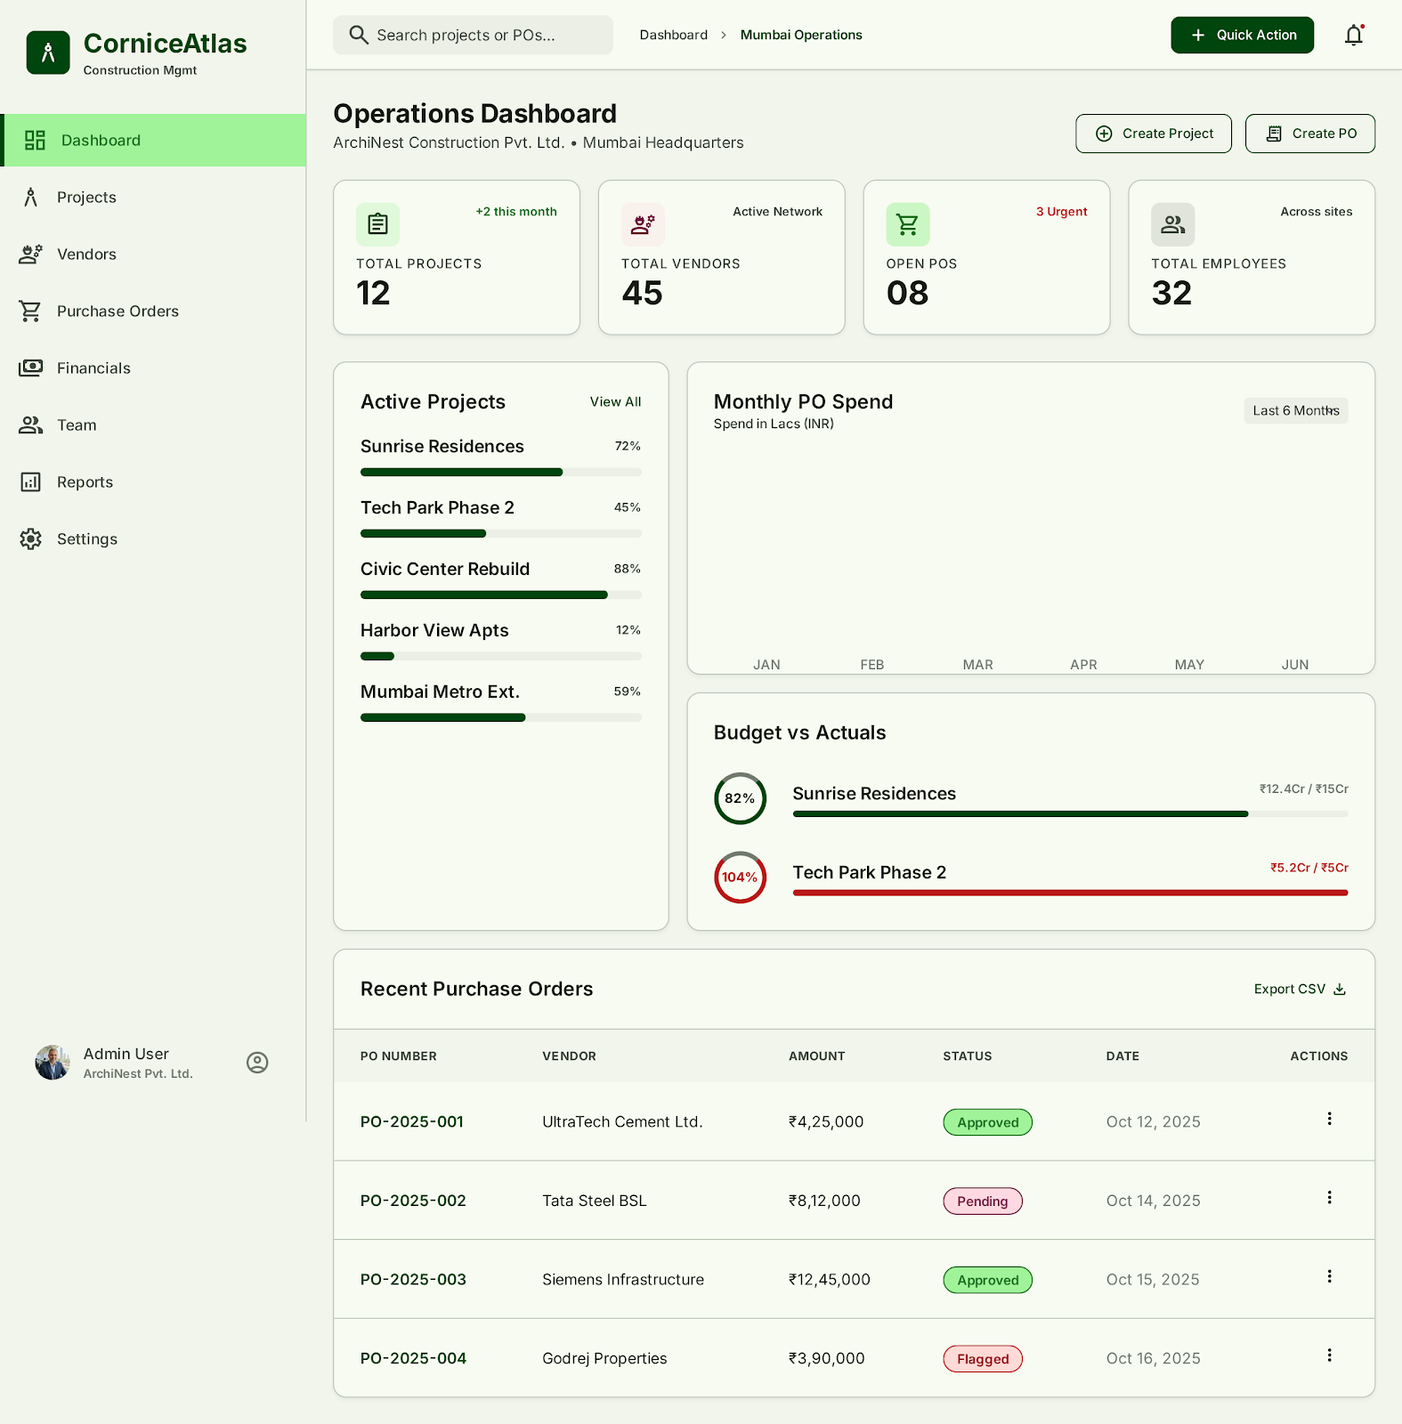Open the Last 6 Months period selector

tap(1296, 410)
